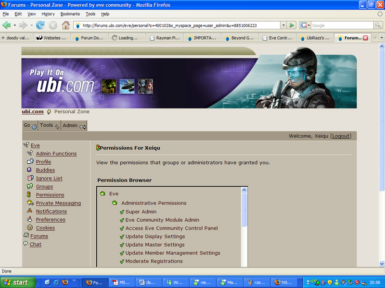Click the page scrollbar down arrow

click(x=382, y=264)
